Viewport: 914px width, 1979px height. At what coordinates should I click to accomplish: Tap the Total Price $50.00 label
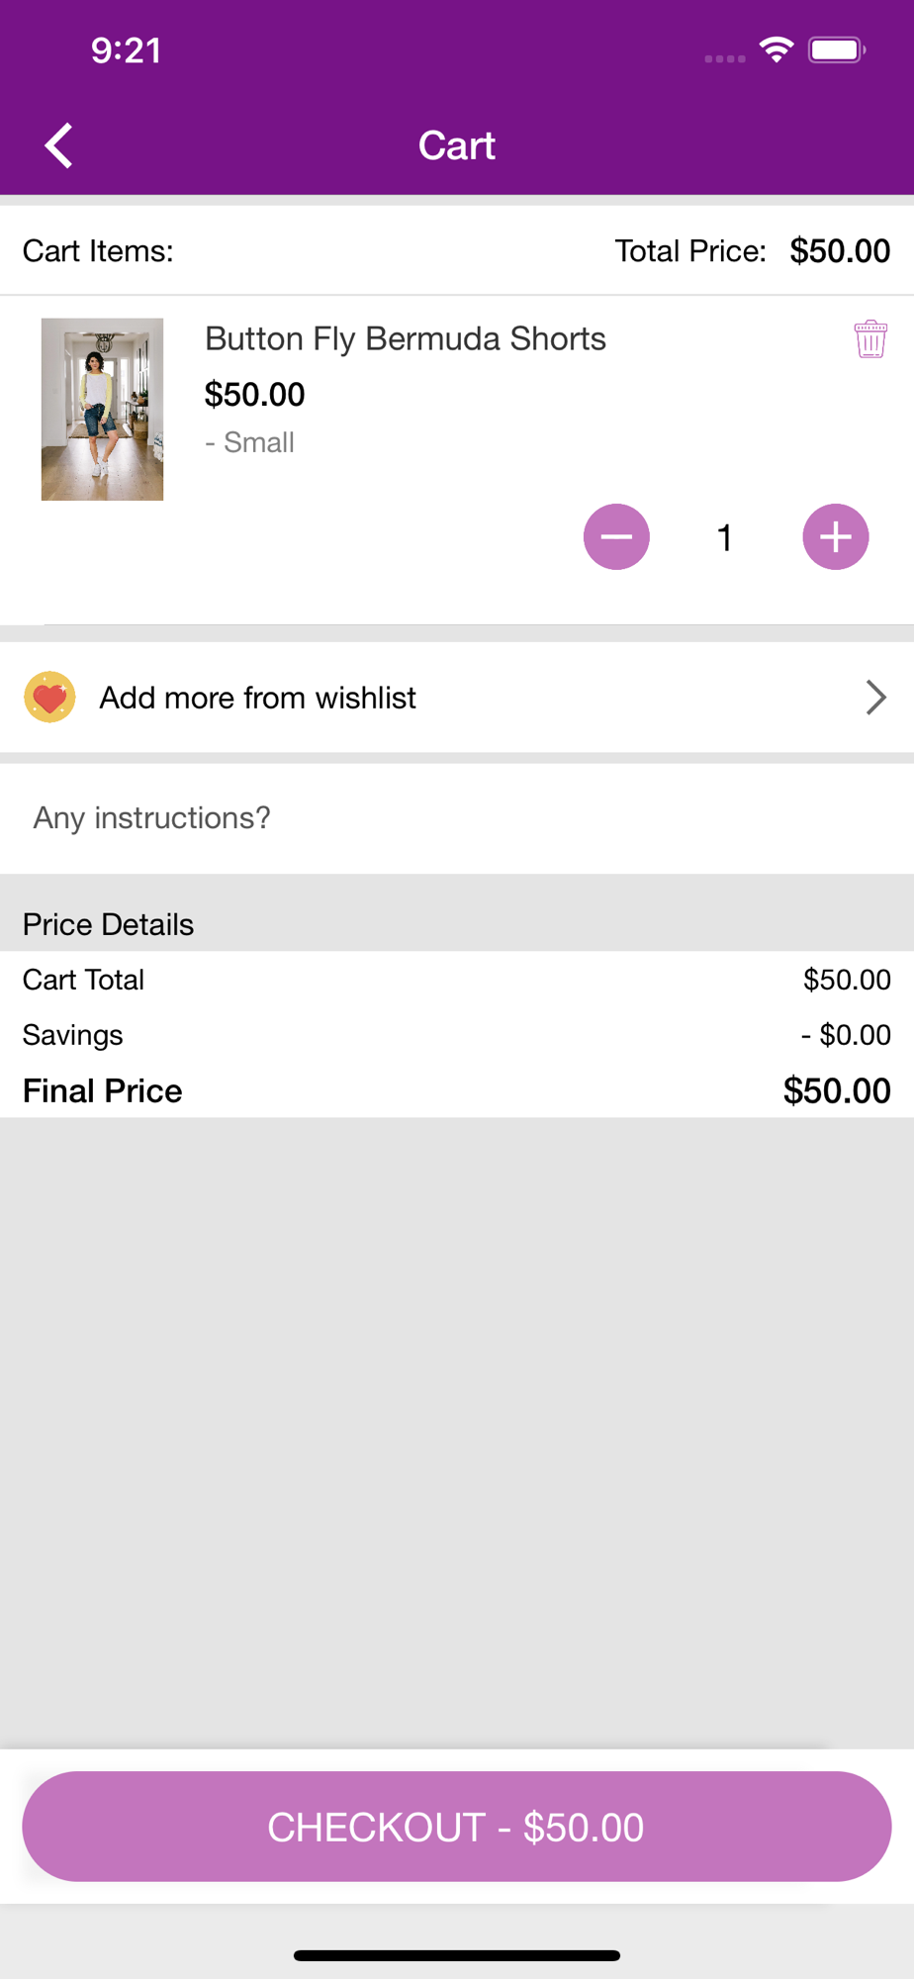753,251
